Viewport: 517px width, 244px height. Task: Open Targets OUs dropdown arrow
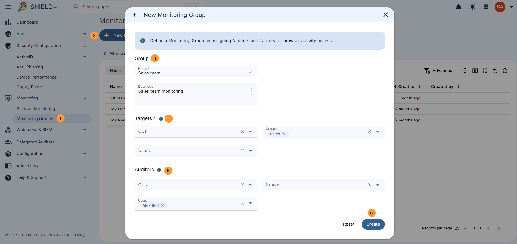tap(250, 132)
